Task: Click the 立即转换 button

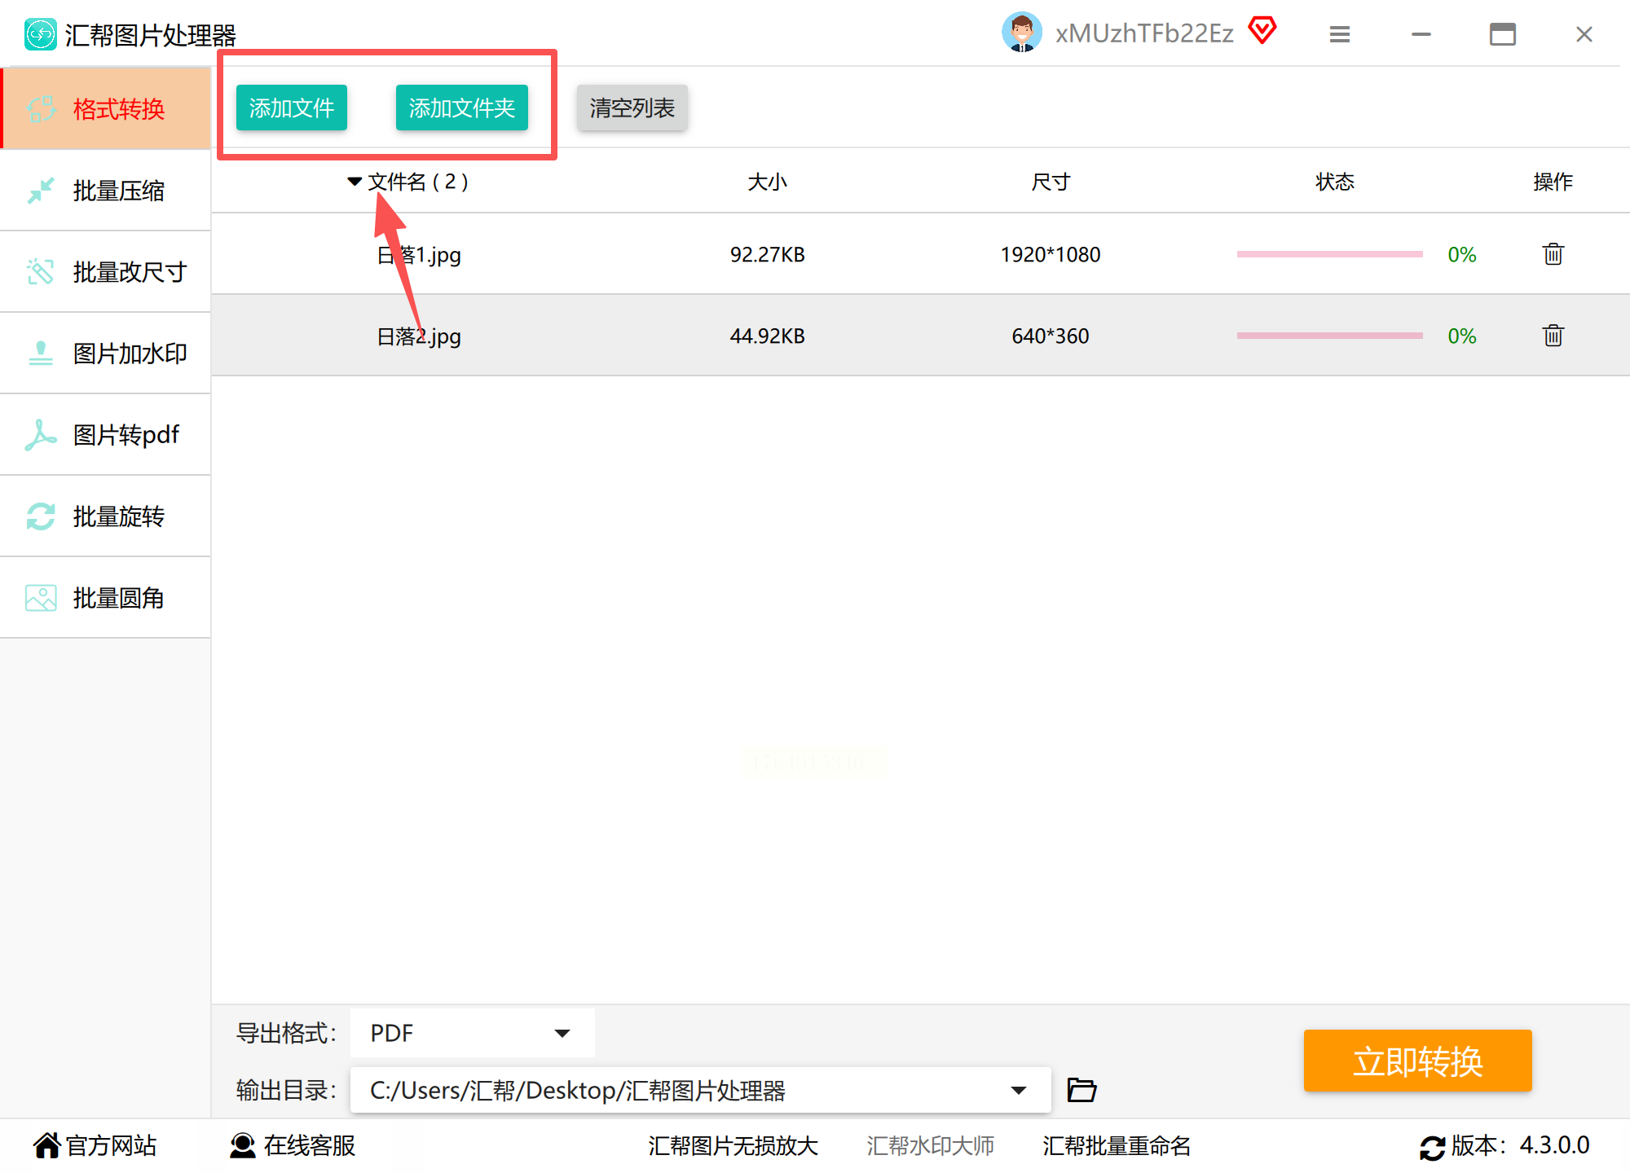Action: coord(1417,1061)
